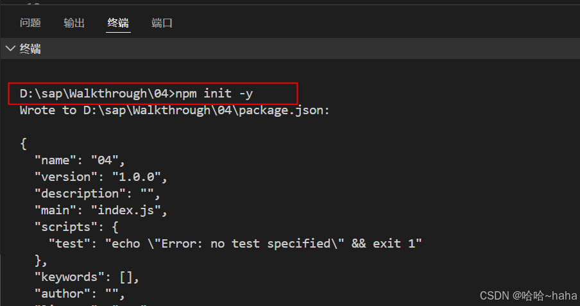Switch to the 端口 tab
The height and width of the screenshot is (306, 580).
(x=162, y=23)
